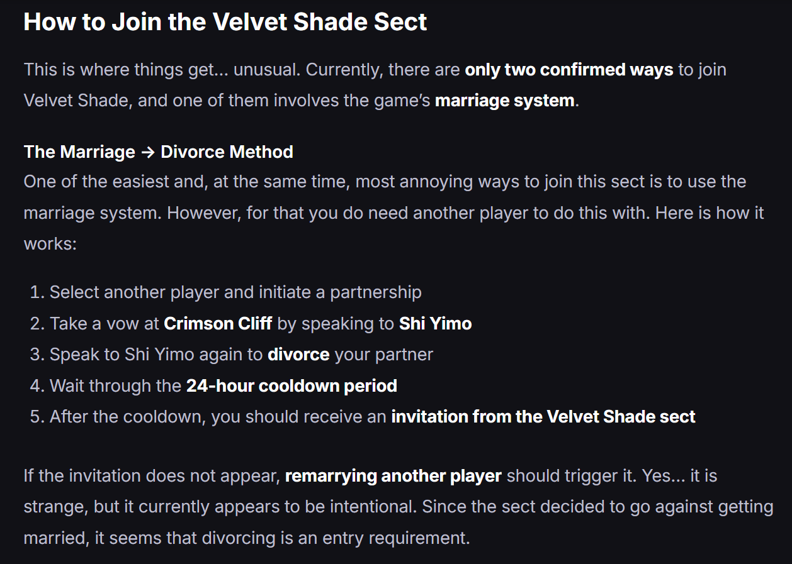Click the text "If the invitation does not appear"
Image resolution: width=792 pixels, height=564 pixels.
click(x=151, y=476)
